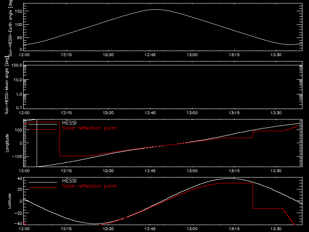Viewport: 309px width, 232px height.
Task: Click white HESSI legend line in Longitude plot
Action: point(43,124)
